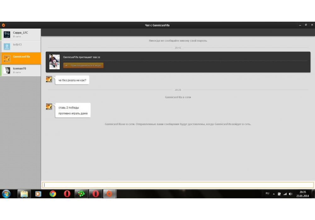Click Iceman70 avatar picture
The image size is (315, 220).
pos(7,70)
